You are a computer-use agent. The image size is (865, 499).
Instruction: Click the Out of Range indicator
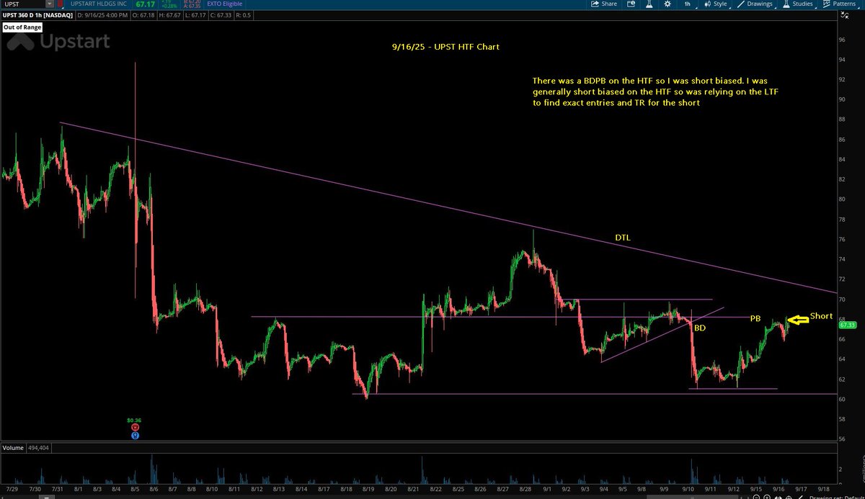coord(22,27)
